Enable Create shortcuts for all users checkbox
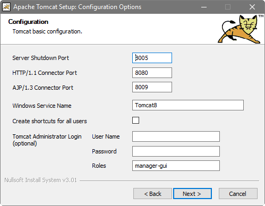Image resolution: width=265 pixels, height=206 pixels. [x=135, y=121]
